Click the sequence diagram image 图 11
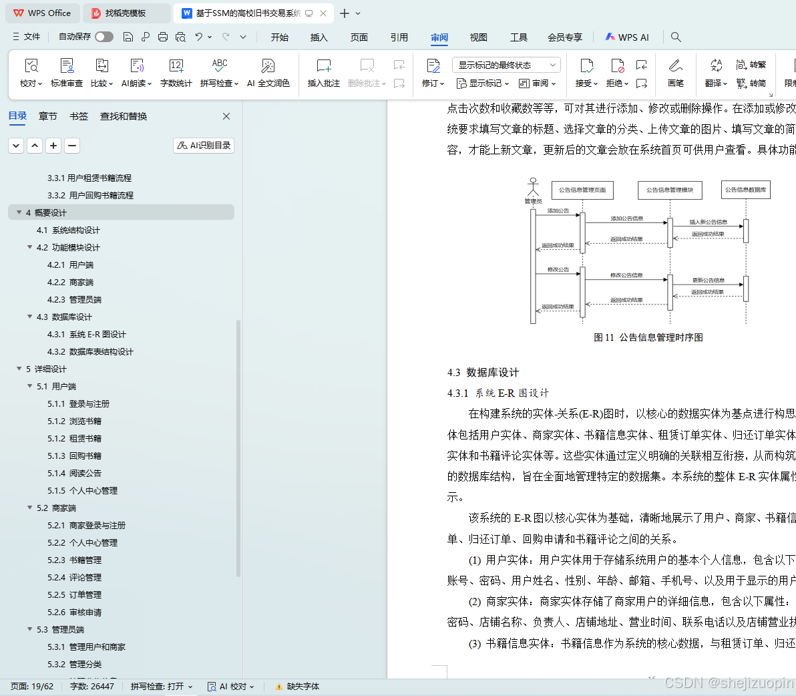Screen dimensions: 796x696 point(648,250)
